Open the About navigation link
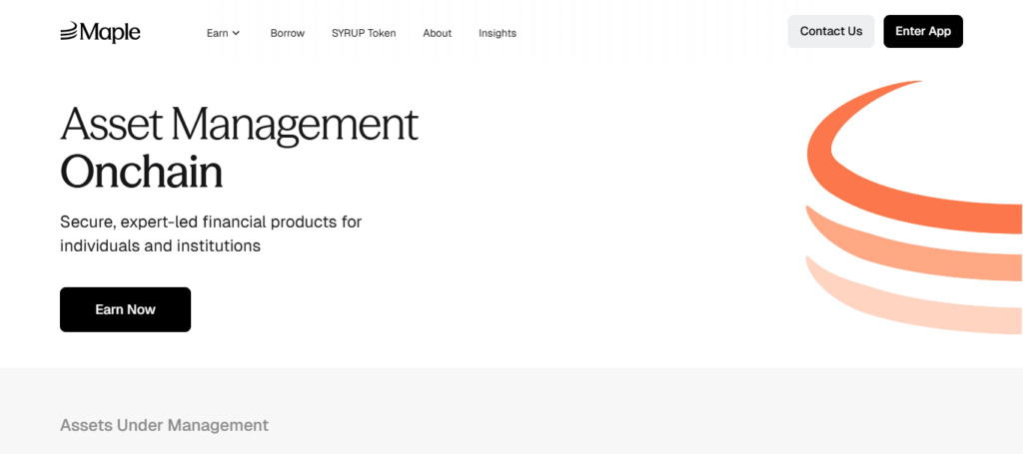Image resolution: width=1023 pixels, height=454 pixels. [x=438, y=33]
